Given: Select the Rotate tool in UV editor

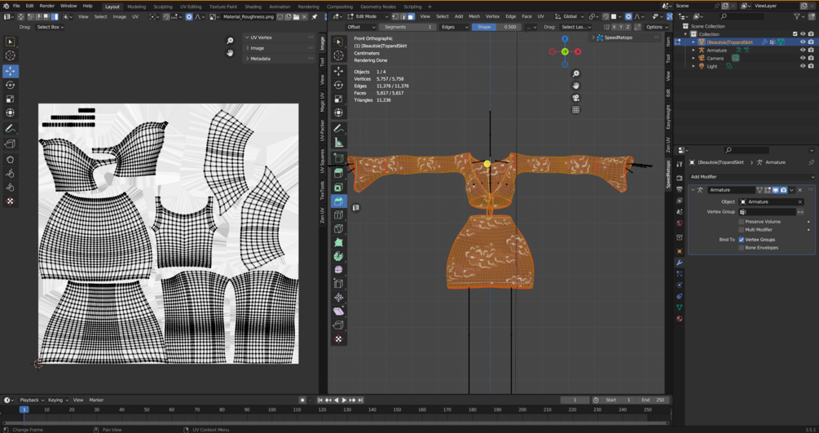Looking at the screenshot, I should tap(11, 85).
